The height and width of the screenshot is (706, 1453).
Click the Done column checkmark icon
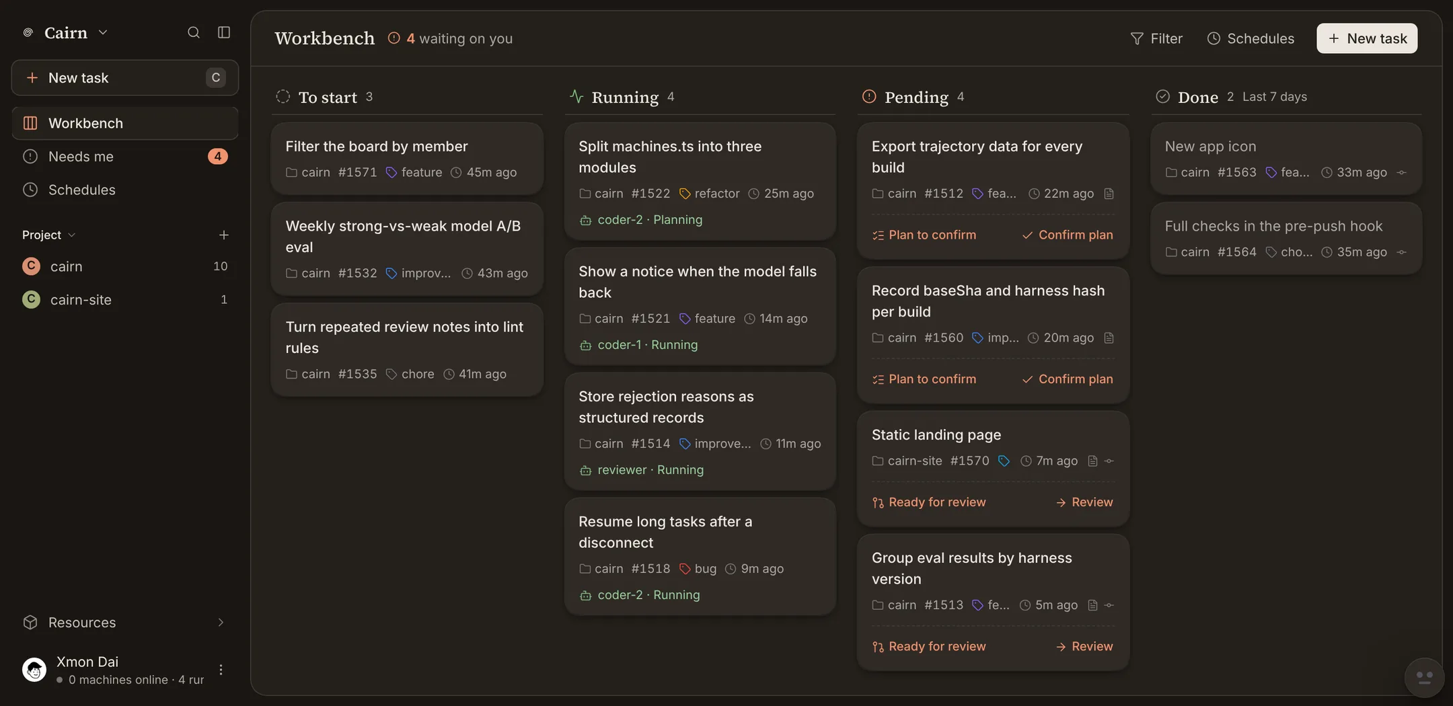click(x=1162, y=97)
